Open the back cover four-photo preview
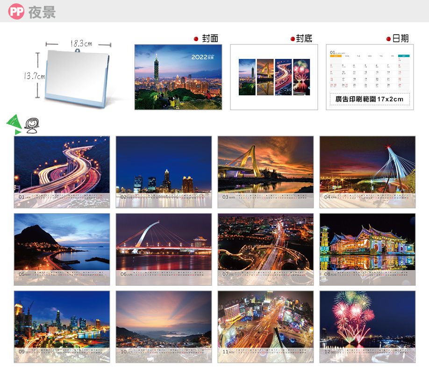Viewport: 429px width, 374px height. pyautogui.click(x=274, y=77)
